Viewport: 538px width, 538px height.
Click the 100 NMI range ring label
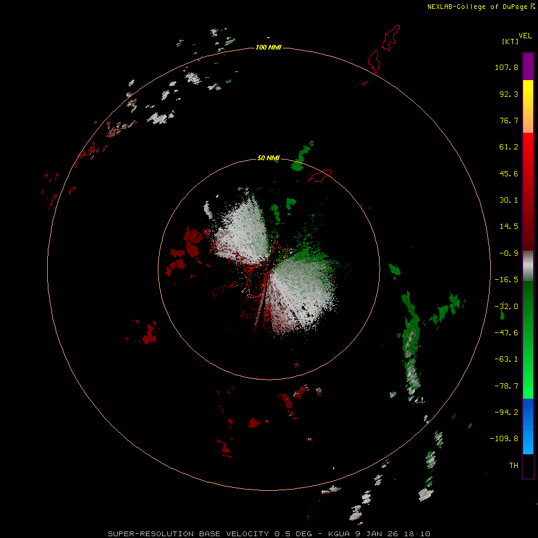268,47
